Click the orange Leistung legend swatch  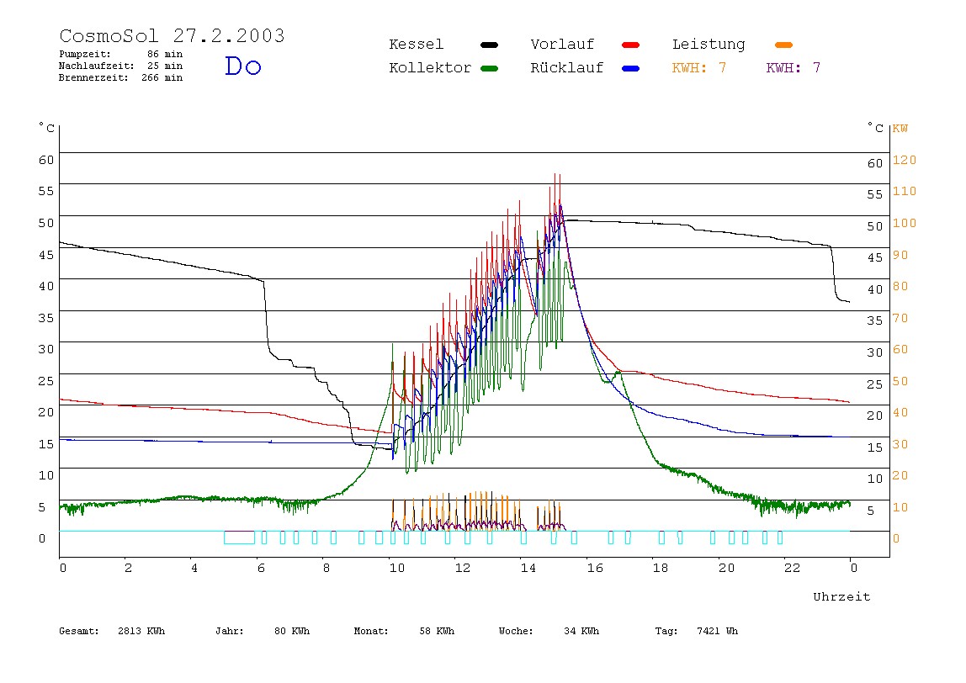point(783,45)
